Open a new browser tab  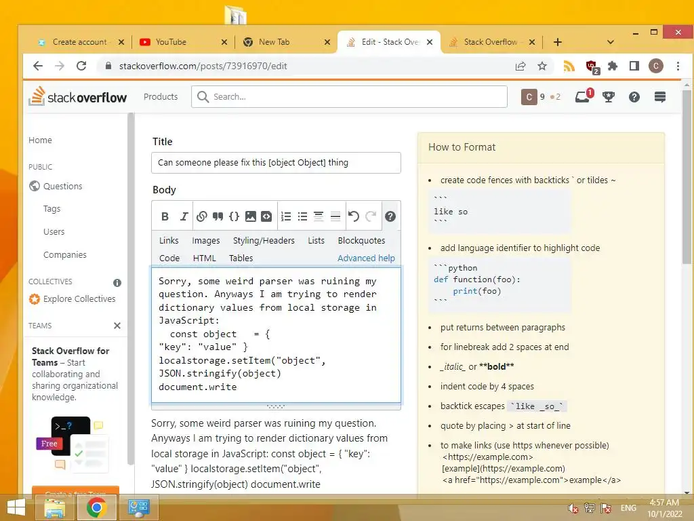pyautogui.click(x=558, y=42)
